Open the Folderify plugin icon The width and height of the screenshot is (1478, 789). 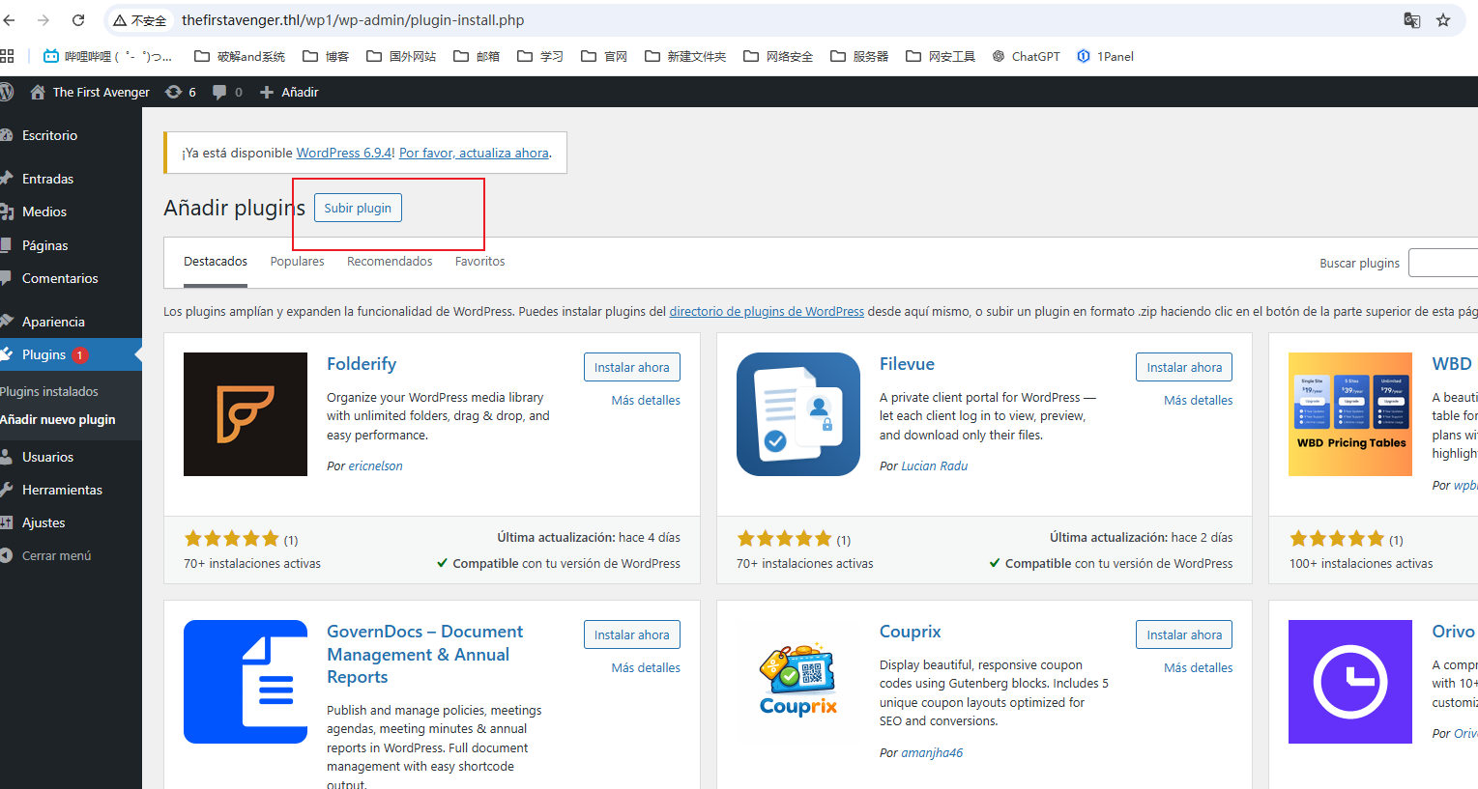click(246, 414)
